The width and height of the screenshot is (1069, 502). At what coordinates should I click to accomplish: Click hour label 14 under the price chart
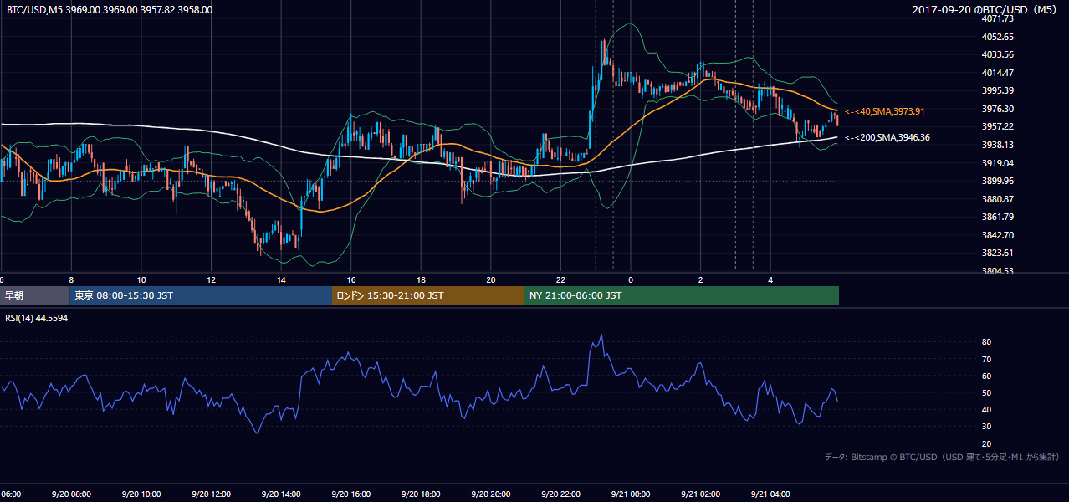pos(281,279)
